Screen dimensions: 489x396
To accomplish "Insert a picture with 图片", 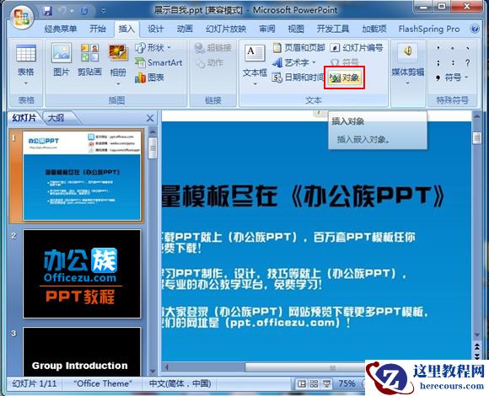I will coord(61,60).
